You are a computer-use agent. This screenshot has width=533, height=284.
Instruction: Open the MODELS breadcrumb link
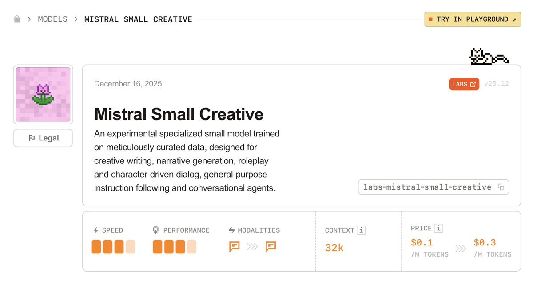click(x=52, y=19)
